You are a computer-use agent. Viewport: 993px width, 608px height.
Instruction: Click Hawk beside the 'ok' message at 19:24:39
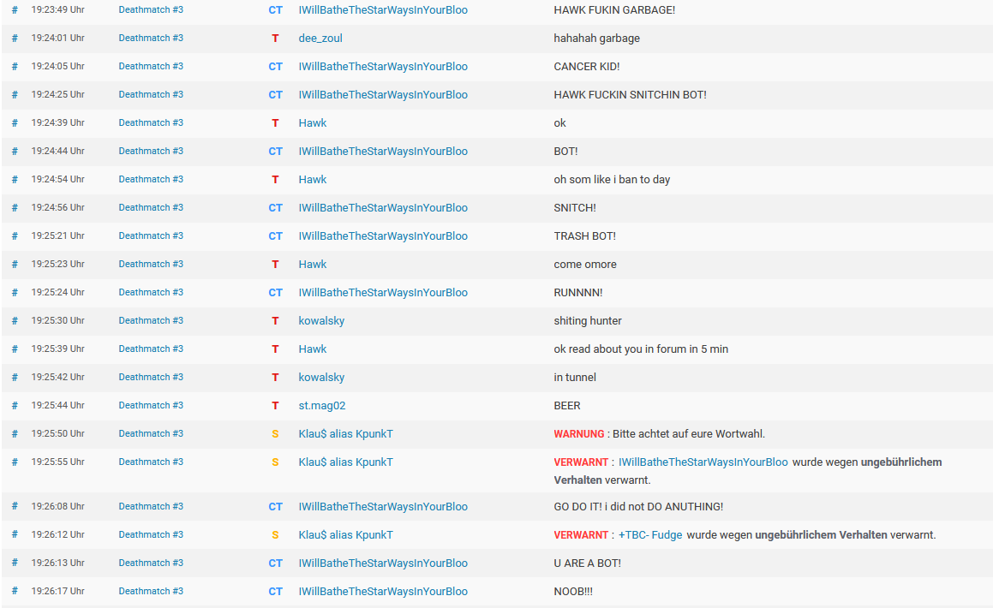coord(313,123)
